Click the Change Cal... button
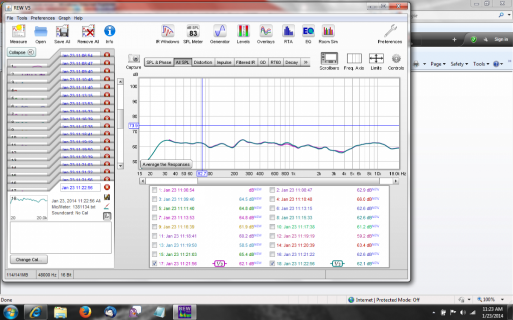The height and width of the screenshot is (320, 513). click(x=29, y=259)
